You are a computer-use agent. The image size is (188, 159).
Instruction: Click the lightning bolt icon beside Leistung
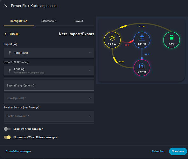click(x=10, y=71)
